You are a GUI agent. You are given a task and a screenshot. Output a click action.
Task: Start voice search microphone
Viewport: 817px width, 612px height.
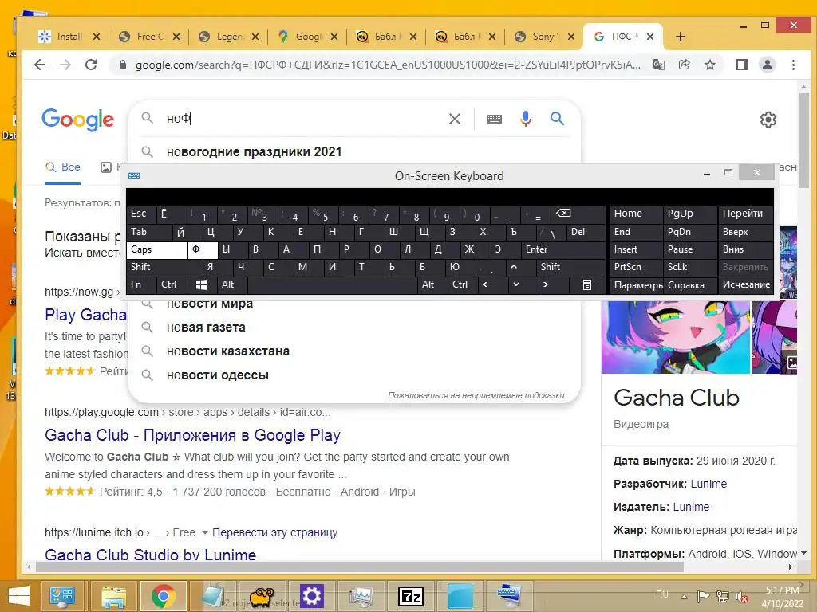[x=526, y=119]
